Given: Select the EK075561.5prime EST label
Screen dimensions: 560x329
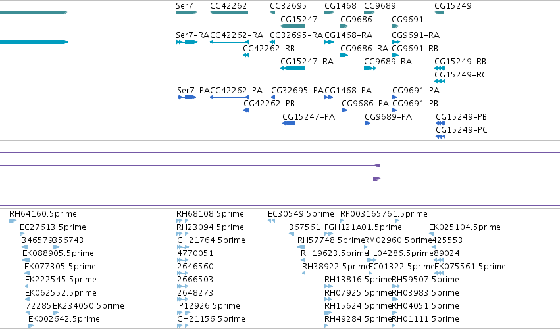Looking at the screenshot, I should click(x=470, y=267).
